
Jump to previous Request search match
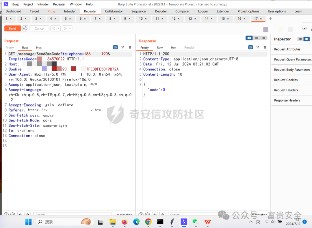pos(20,214)
